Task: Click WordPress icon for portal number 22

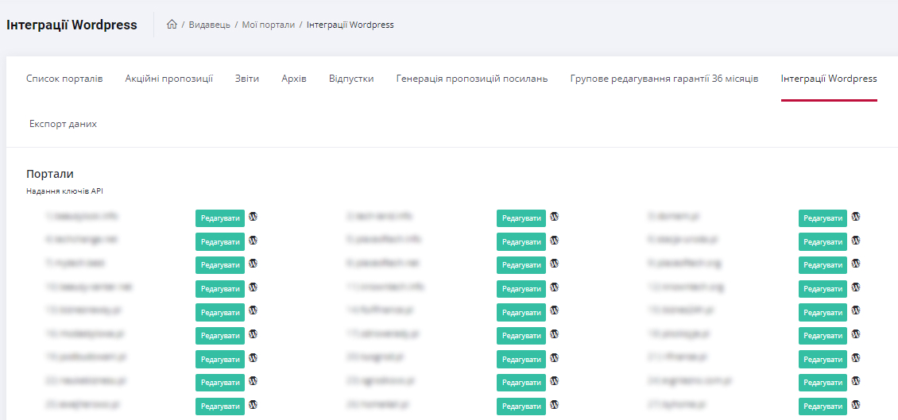Action: coord(254,381)
